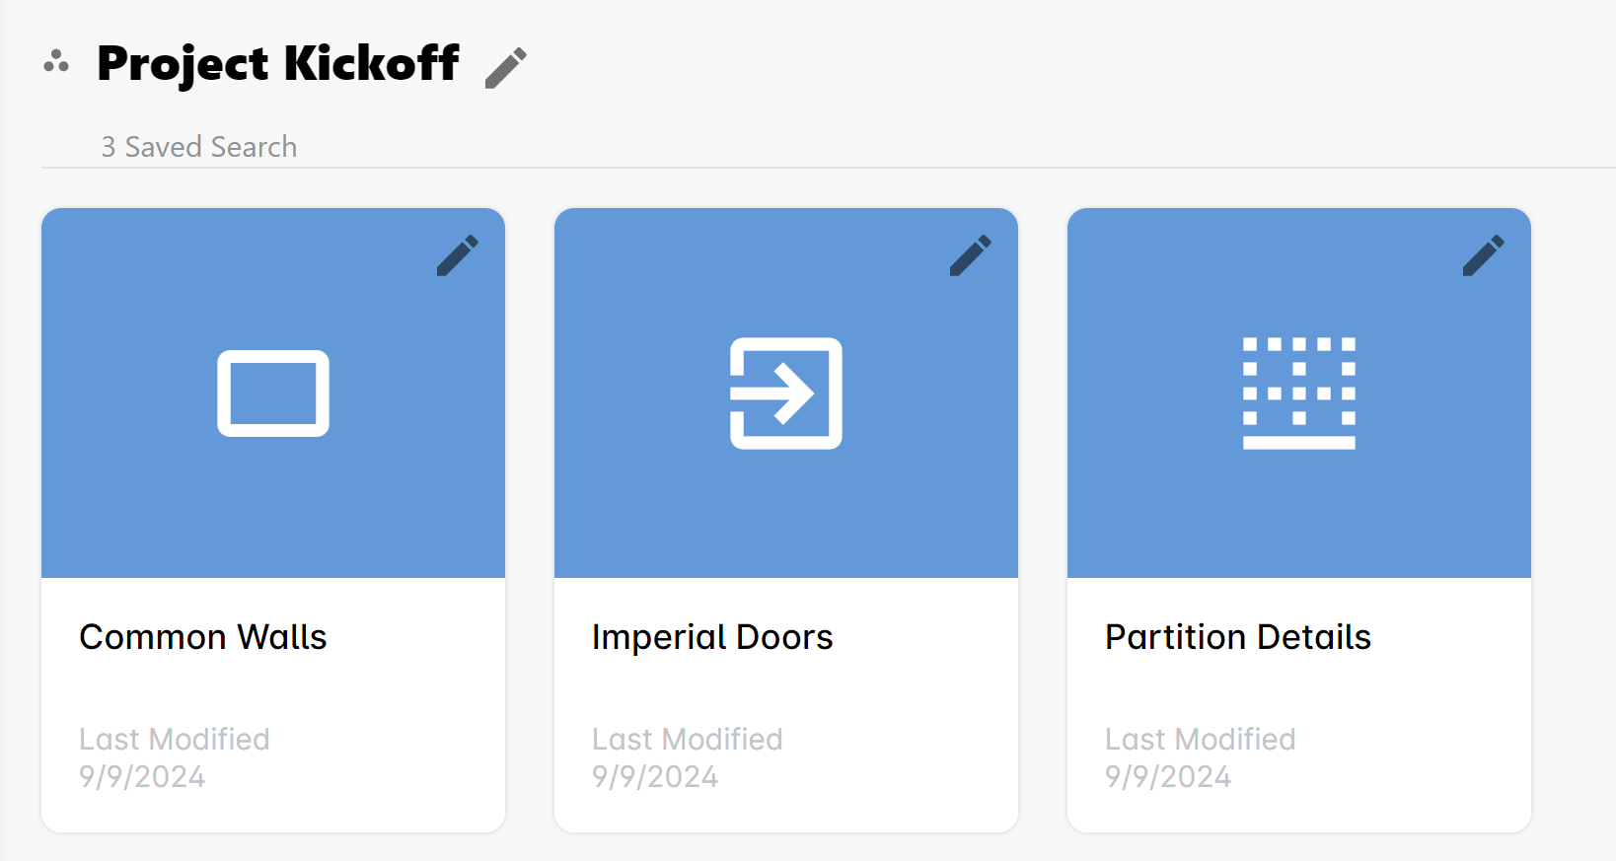
Task: Open the Partition Details saved search title
Action: click(x=1238, y=637)
